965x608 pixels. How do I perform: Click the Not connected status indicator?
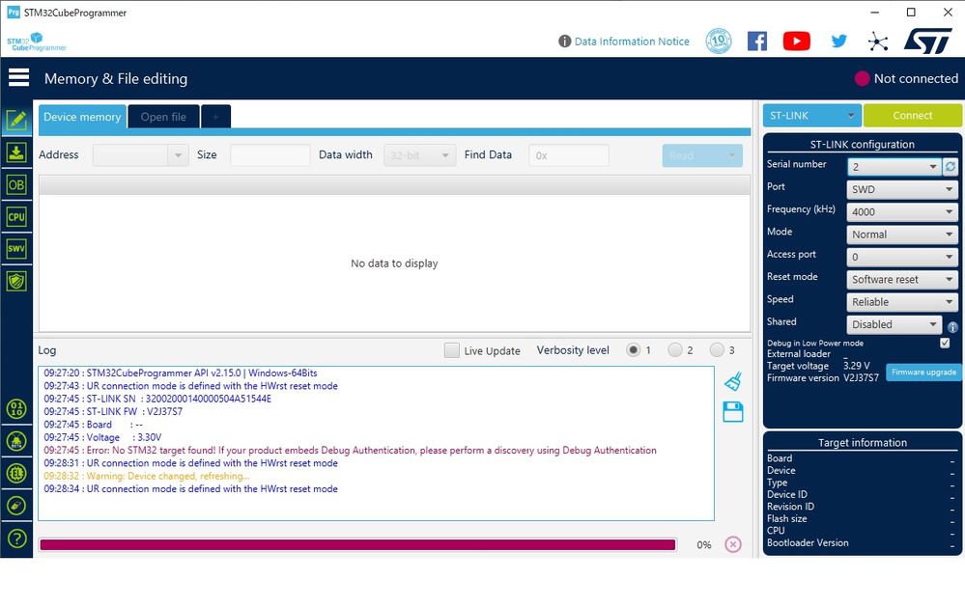pyautogui.click(x=906, y=79)
